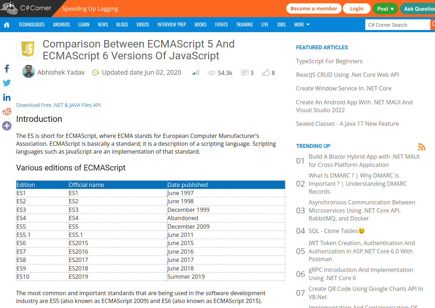Click the Official name column header
Image resolution: width=435 pixels, height=308 pixels.
coord(118,185)
